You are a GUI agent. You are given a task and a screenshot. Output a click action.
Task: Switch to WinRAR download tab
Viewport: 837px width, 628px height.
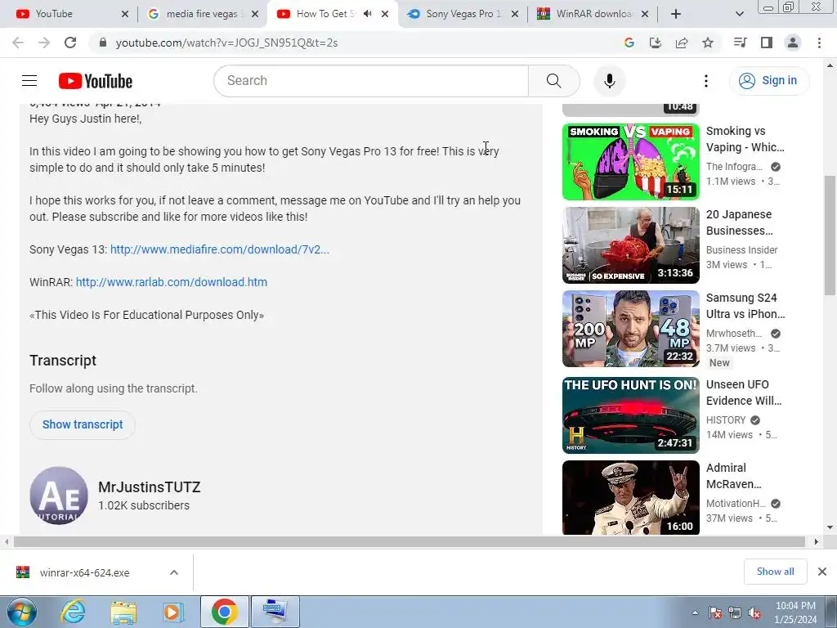(593, 14)
